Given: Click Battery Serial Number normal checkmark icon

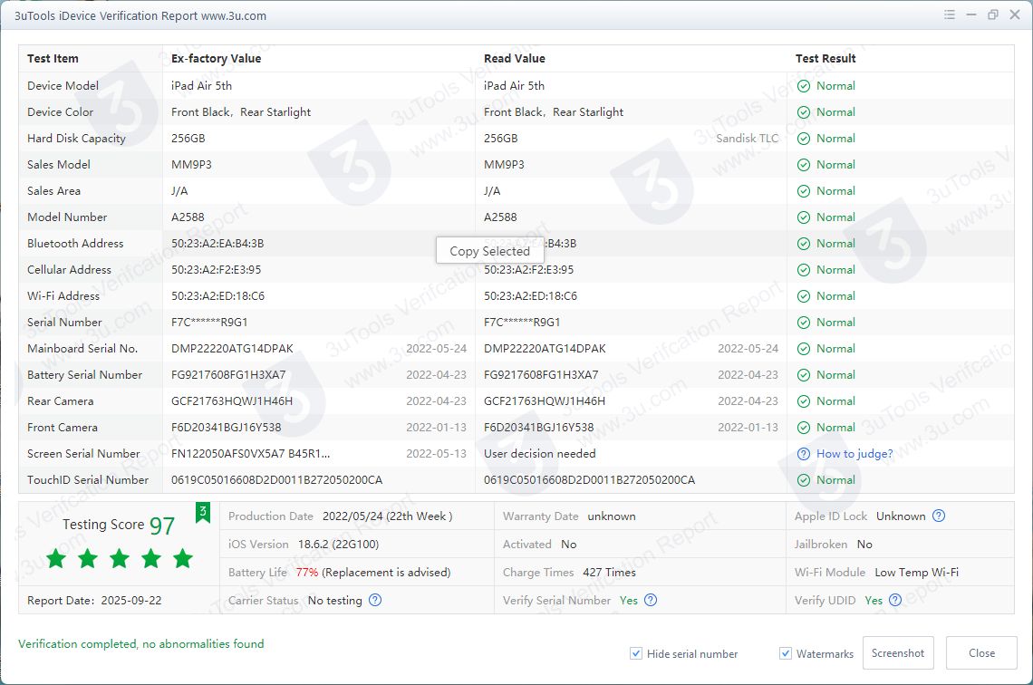Looking at the screenshot, I should [x=803, y=375].
